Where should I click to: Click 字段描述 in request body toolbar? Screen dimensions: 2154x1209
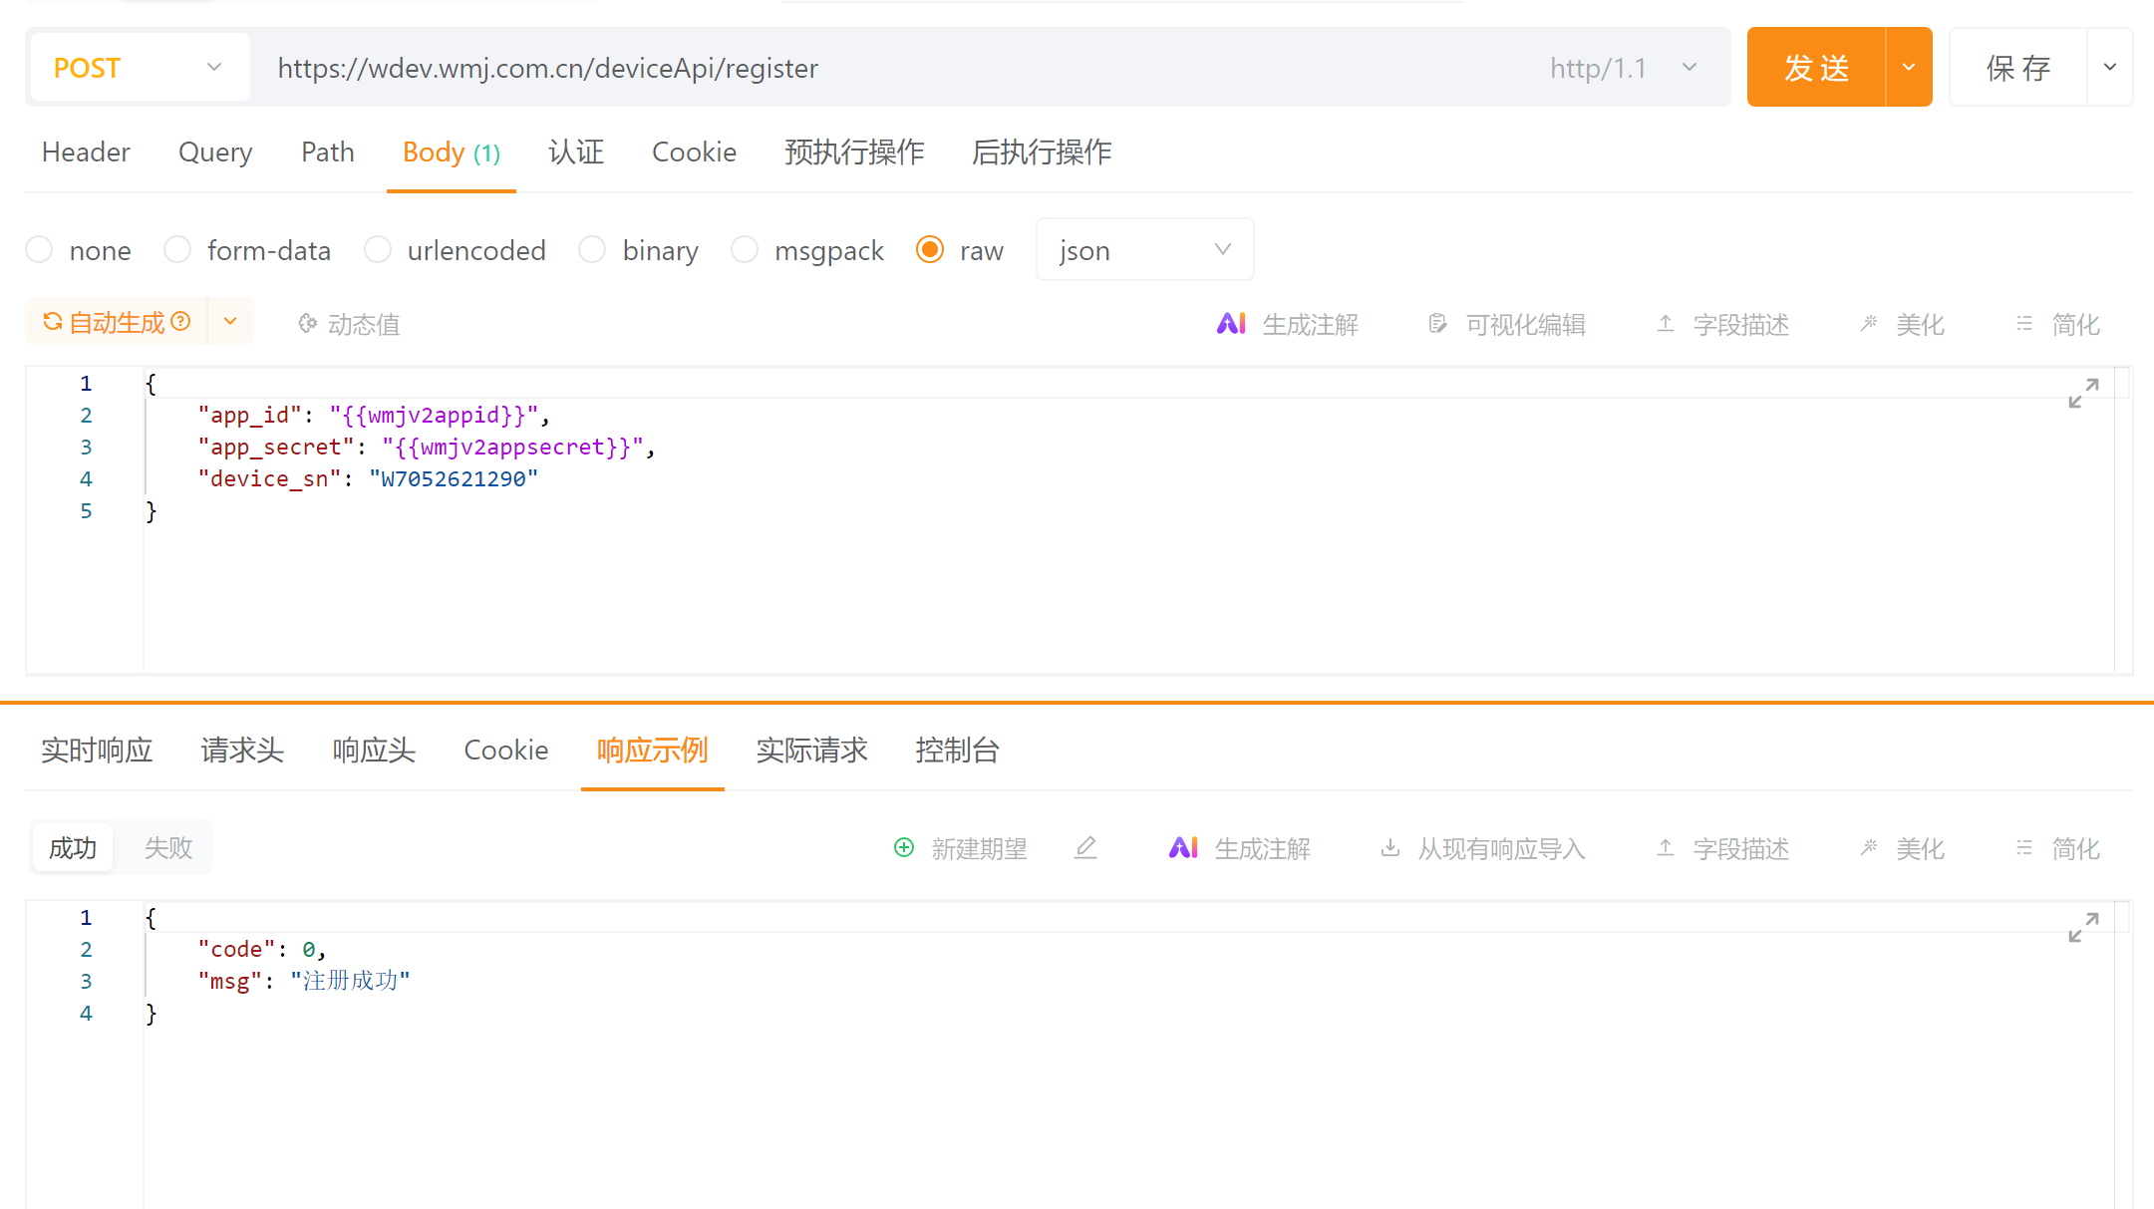pyautogui.click(x=1722, y=324)
